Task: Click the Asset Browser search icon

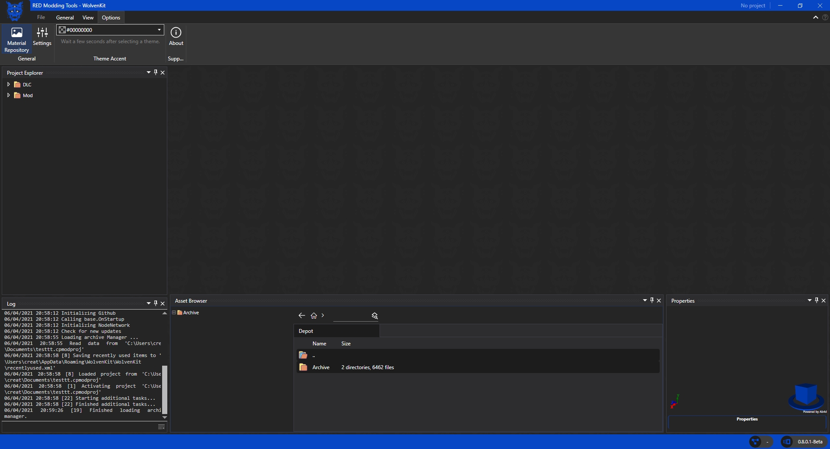Action: [375, 316]
